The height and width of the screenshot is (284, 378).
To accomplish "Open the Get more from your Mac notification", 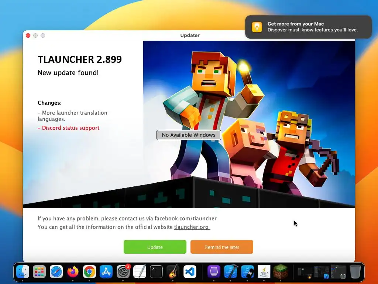I will pyautogui.click(x=308, y=27).
